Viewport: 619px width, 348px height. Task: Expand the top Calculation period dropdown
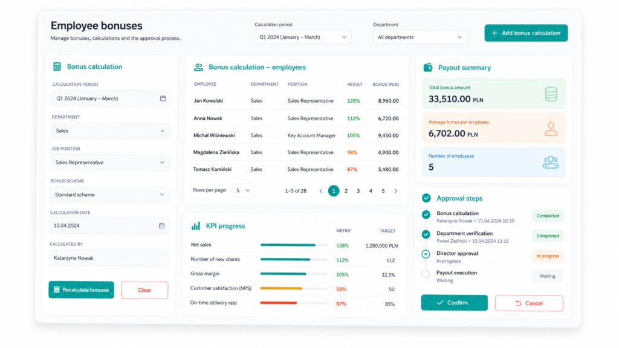[x=303, y=37]
